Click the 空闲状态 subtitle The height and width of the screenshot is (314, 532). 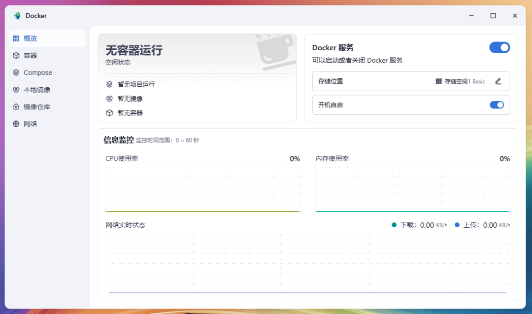tap(118, 62)
